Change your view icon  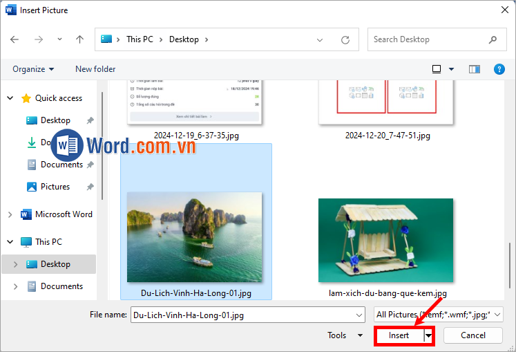coord(437,69)
